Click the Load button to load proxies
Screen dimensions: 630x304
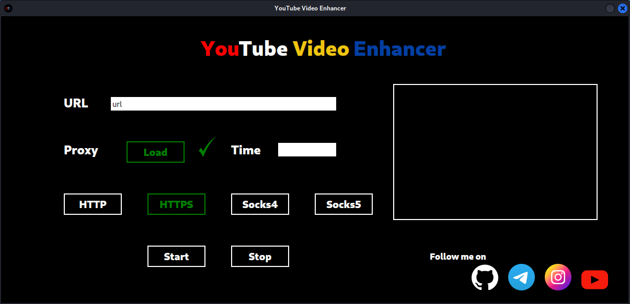(155, 152)
